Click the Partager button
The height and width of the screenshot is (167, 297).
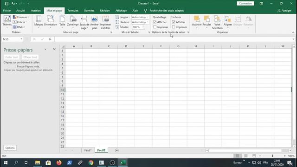click(x=284, y=11)
